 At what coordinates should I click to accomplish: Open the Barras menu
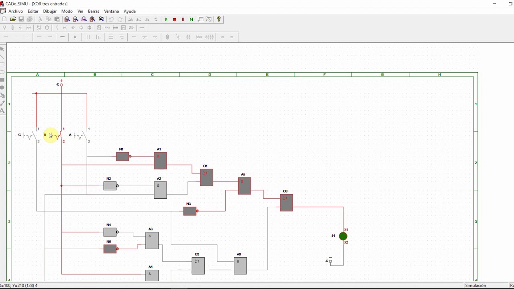click(94, 11)
